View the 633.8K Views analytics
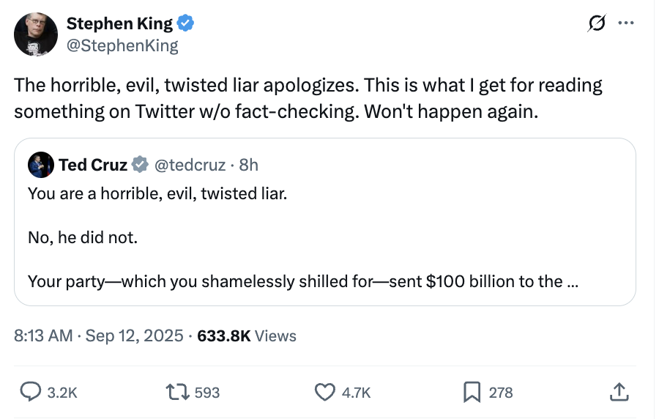659x419 pixels. tap(247, 335)
